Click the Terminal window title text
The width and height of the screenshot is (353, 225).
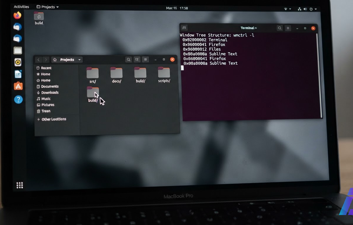point(249,28)
